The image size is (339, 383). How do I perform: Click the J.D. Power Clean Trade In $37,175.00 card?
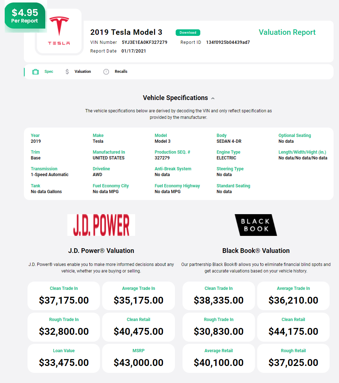[64, 296]
